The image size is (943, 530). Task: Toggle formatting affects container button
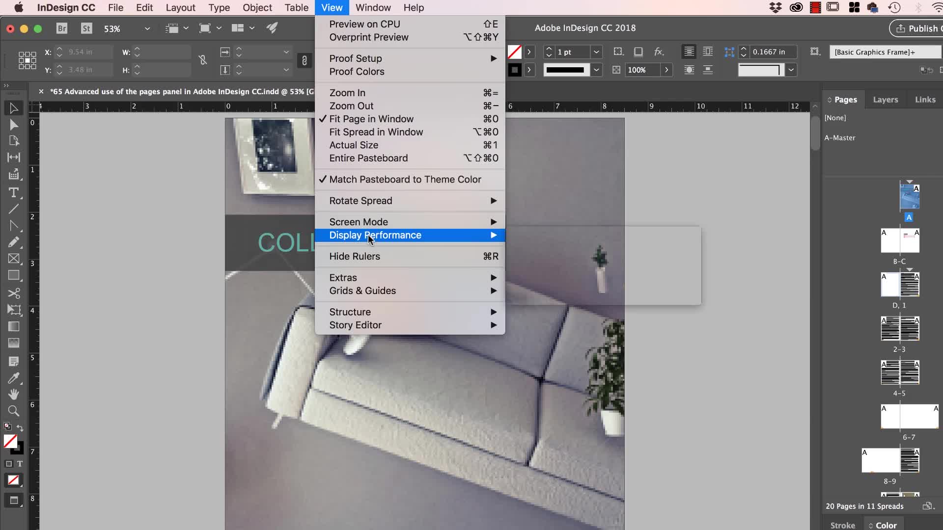tap(9, 464)
